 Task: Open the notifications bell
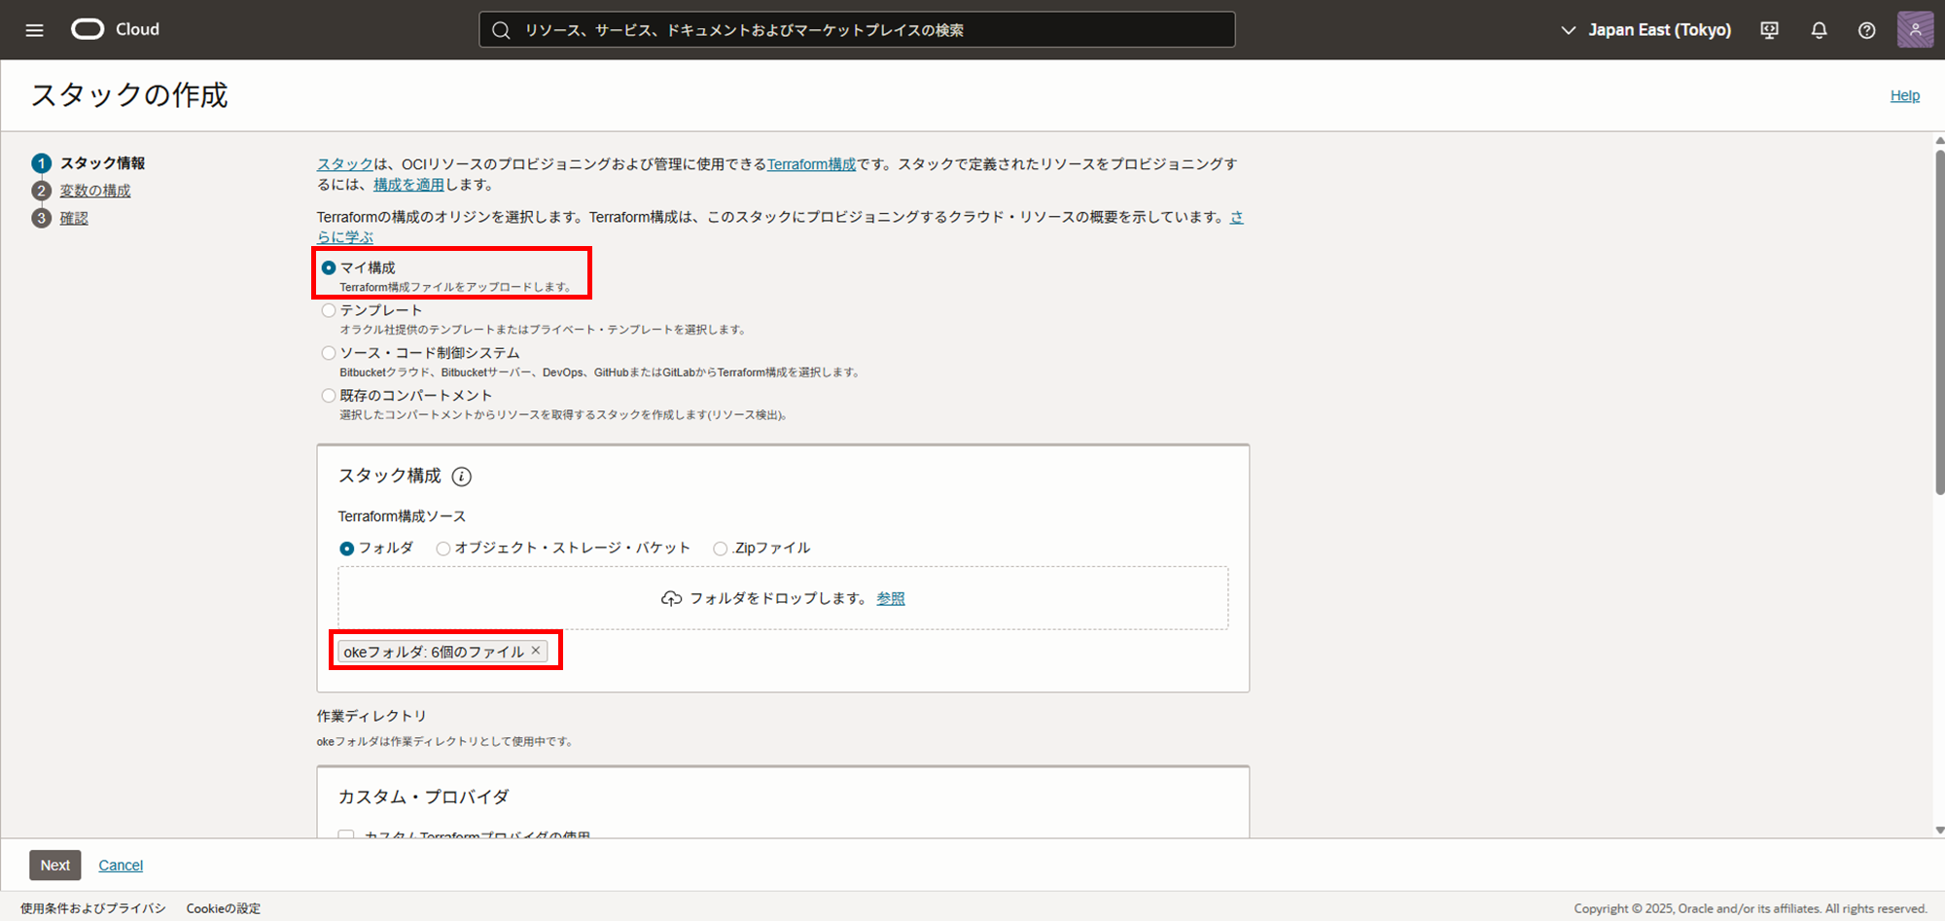pos(1819,30)
